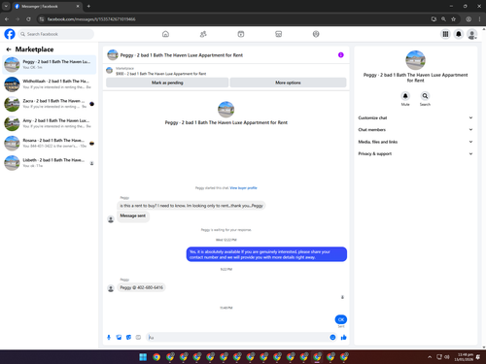Click Peggy's listing thumbnail in right panel
The width and height of the screenshot is (486, 364).
(x=415, y=60)
